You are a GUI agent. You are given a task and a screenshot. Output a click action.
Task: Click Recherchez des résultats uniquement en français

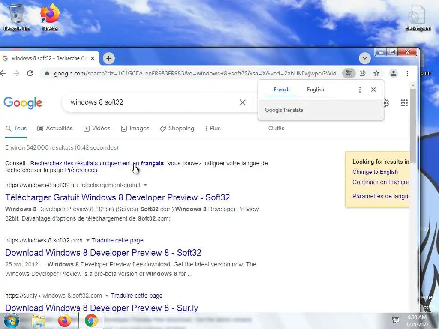pyautogui.click(x=97, y=163)
